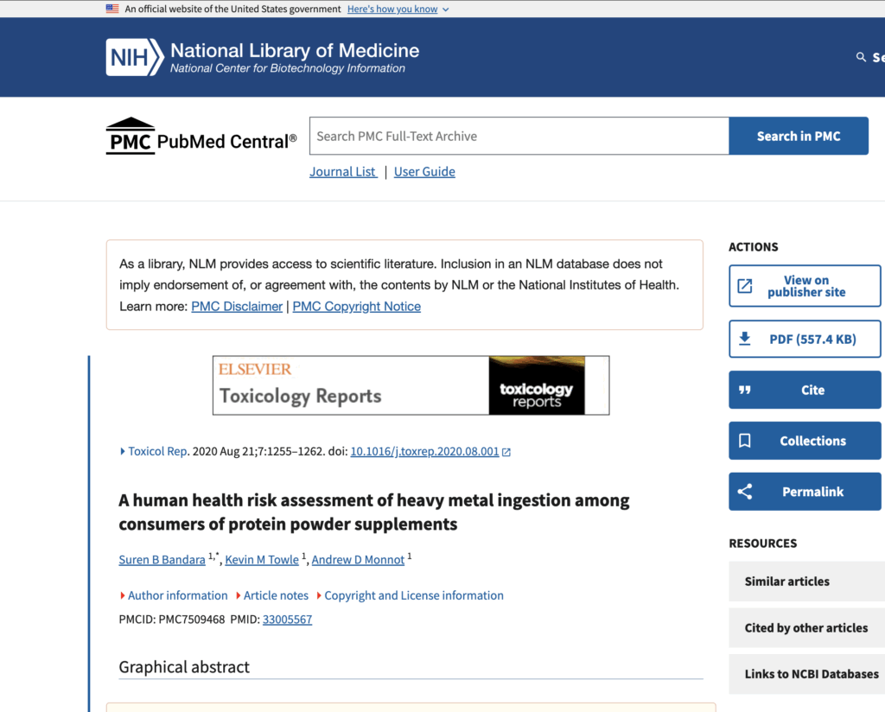The width and height of the screenshot is (885, 712).
Task: Open the DOI link 10.1016/j.toxrep.2020.08.001
Action: pyautogui.click(x=424, y=451)
